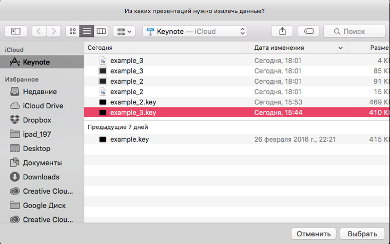Toggle the sidebar visibility button
This screenshot has height=244, width=390.
pos(15,31)
